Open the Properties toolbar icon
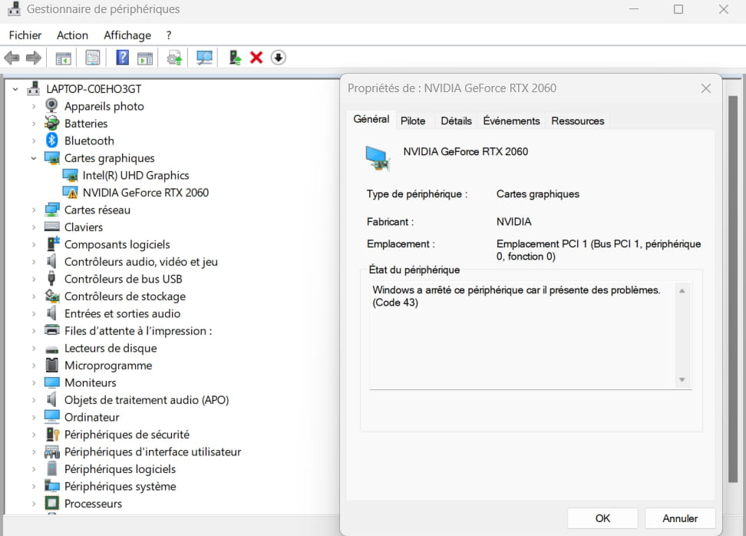The image size is (746, 536). click(x=93, y=58)
